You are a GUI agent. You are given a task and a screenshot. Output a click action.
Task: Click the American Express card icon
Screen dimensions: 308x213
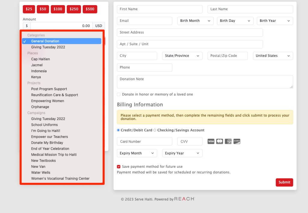(x=228, y=141)
